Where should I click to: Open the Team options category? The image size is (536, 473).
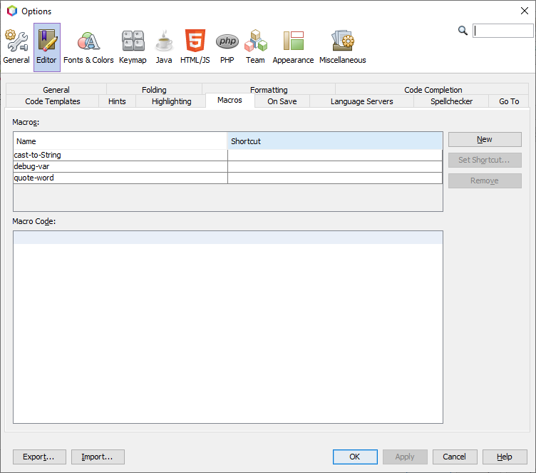pyautogui.click(x=255, y=47)
